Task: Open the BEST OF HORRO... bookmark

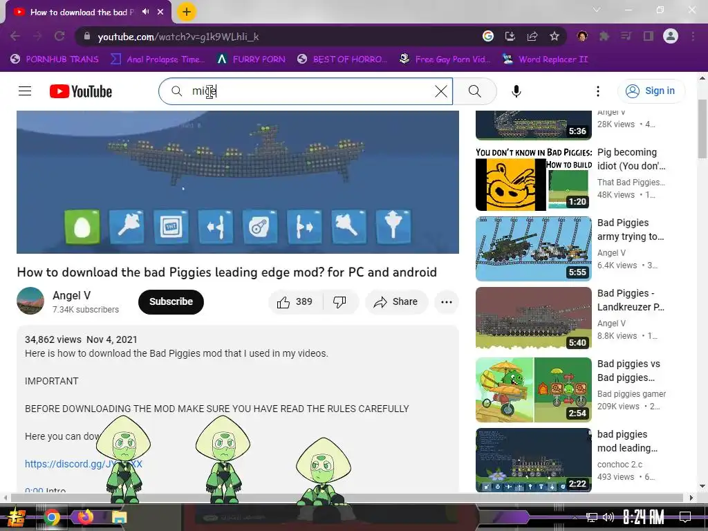Action: (x=342, y=59)
